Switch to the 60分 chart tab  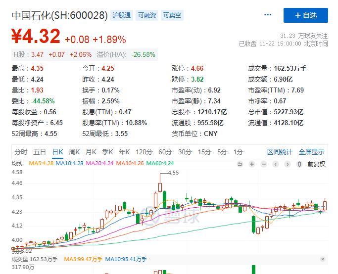point(165,152)
